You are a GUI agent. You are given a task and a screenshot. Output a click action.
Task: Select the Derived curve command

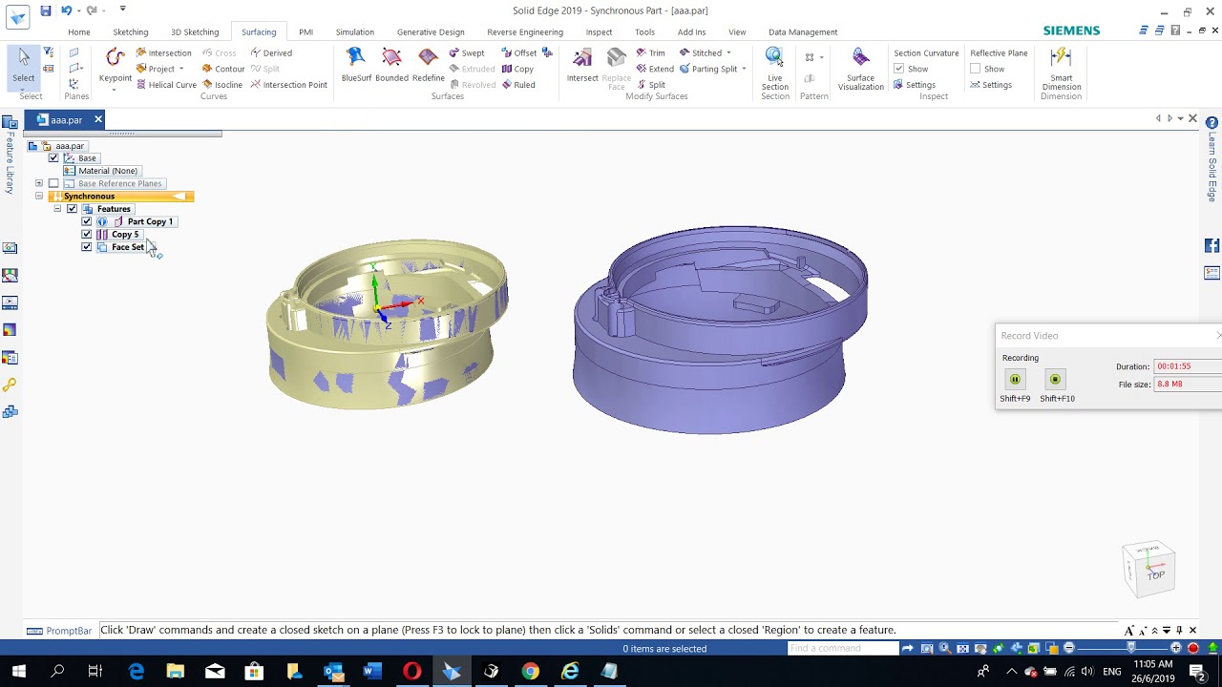(271, 53)
